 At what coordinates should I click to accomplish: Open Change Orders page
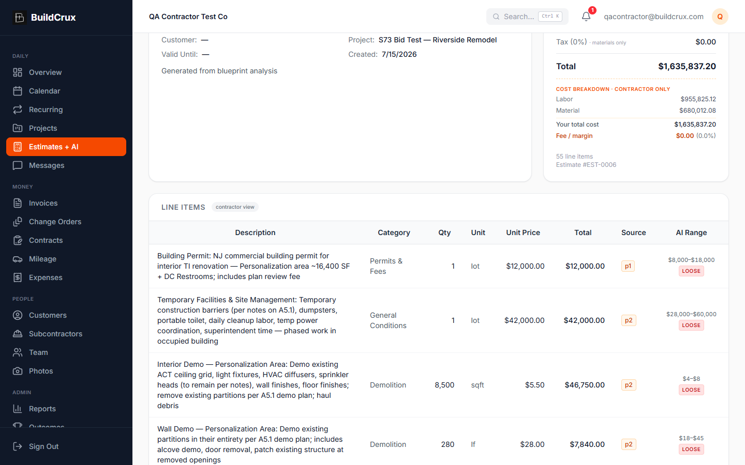tap(66, 222)
